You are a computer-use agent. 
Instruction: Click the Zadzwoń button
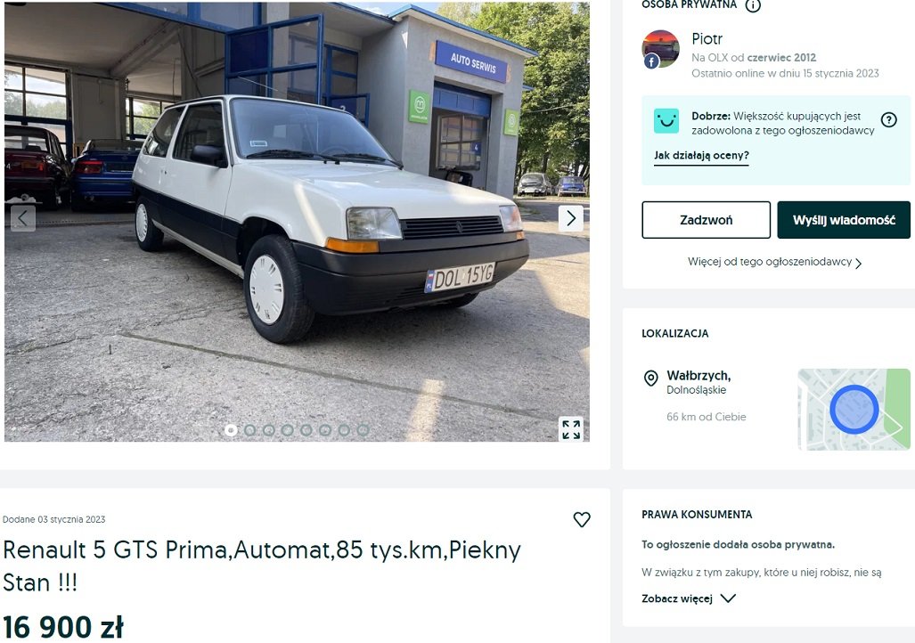[x=707, y=220]
